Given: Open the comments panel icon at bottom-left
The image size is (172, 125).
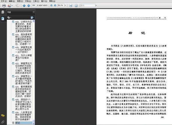Looking at the screenshot, I should tap(3, 116).
